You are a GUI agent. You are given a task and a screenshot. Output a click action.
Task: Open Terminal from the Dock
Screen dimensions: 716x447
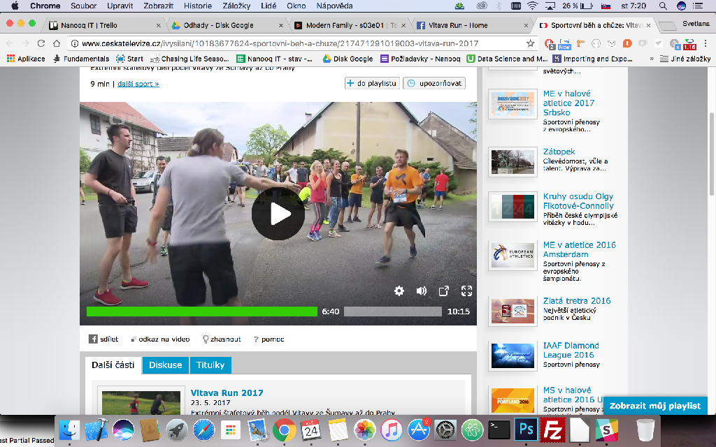point(499,430)
